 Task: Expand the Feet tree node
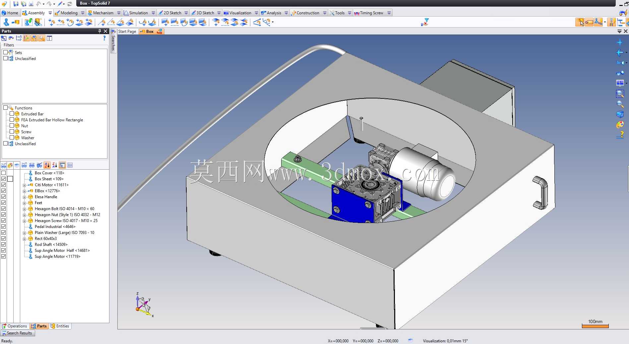click(x=24, y=203)
